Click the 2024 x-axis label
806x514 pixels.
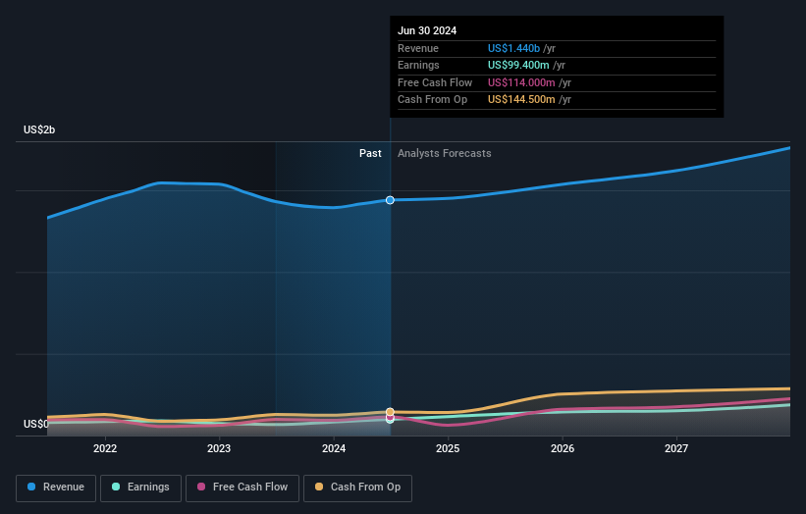[334, 449]
